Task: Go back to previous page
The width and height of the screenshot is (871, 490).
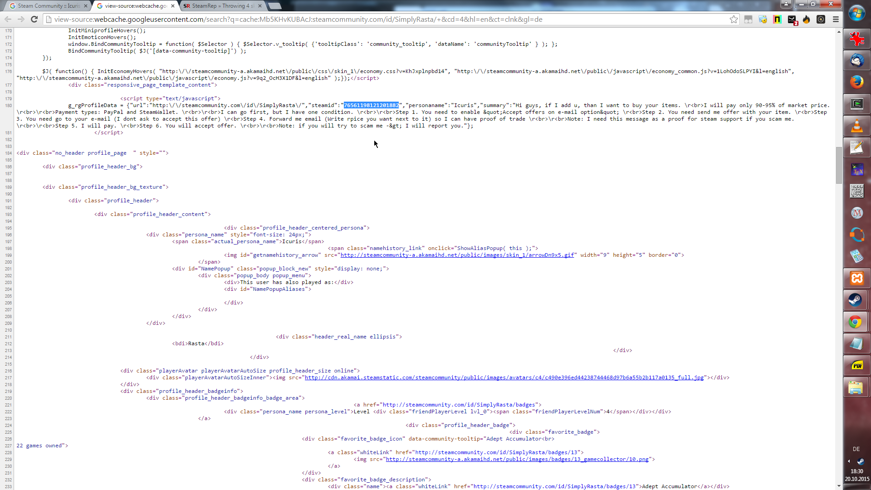Action: tap(8, 19)
